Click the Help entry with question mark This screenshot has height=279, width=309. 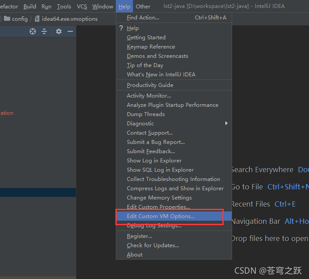point(174,28)
